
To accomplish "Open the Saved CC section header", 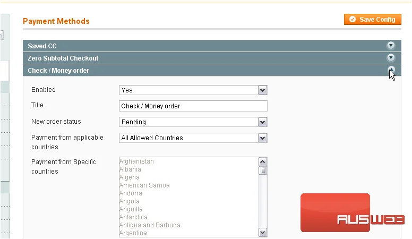I will pyautogui.click(x=212, y=46).
